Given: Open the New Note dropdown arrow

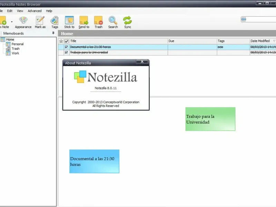Looking at the screenshot, I should (x=12, y=22).
